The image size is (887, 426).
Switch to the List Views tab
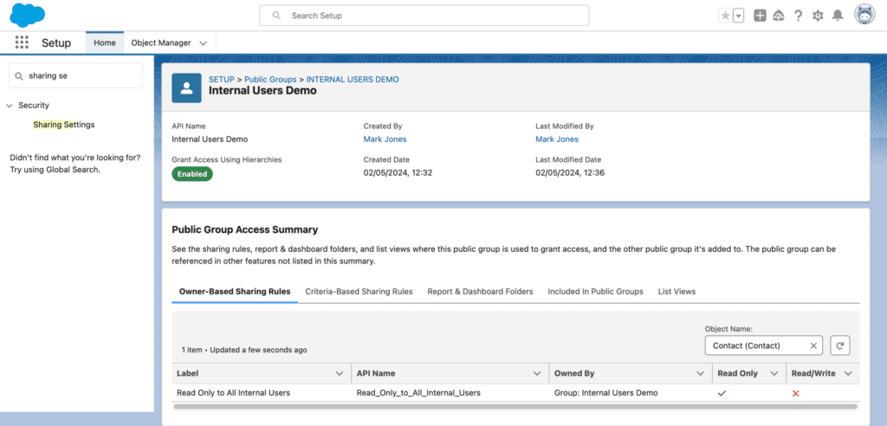(x=677, y=292)
